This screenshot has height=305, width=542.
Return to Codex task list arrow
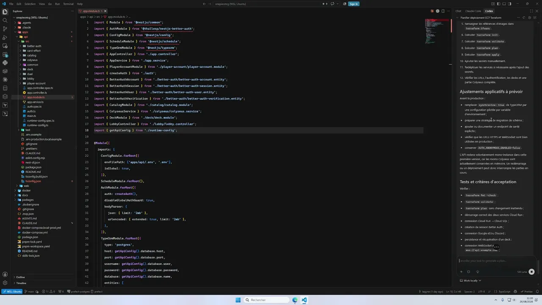tap(458, 18)
